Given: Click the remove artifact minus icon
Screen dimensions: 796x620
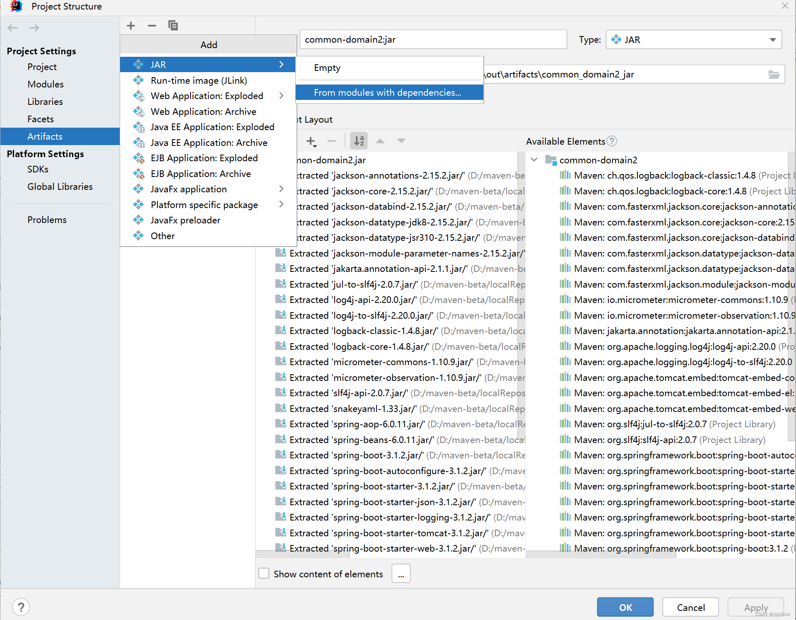Looking at the screenshot, I should pos(152,26).
